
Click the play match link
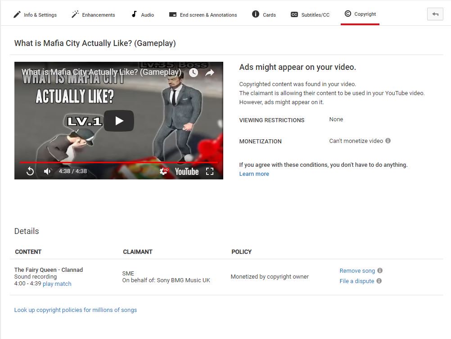[x=57, y=284]
